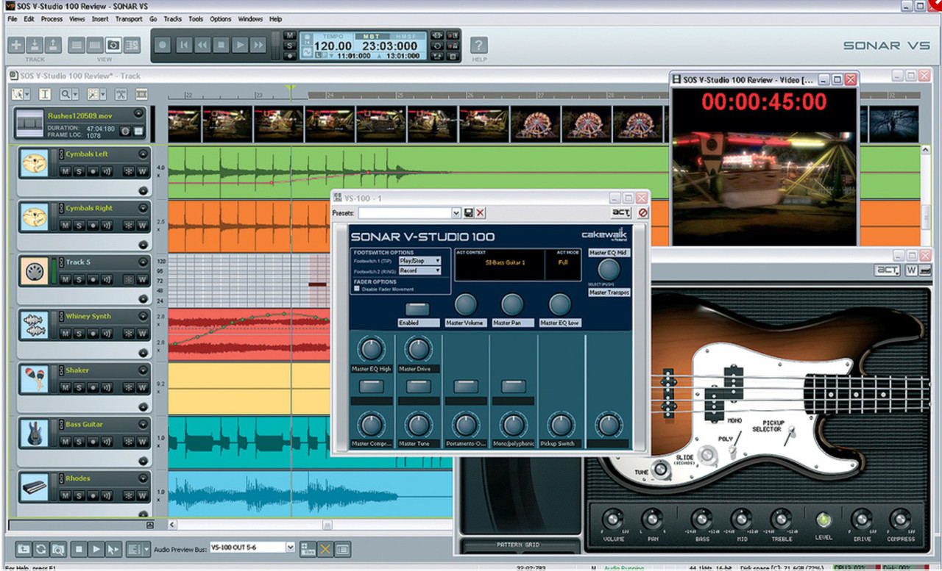Click the Rewind transport button
Image resolution: width=942 pixels, height=571 pixels.
(201, 45)
